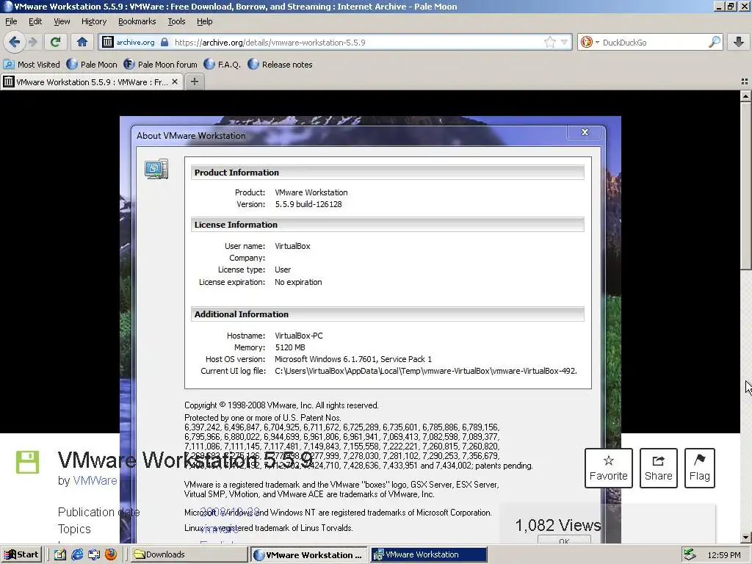Click the 12:59 PM clock

click(x=724, y=555)
